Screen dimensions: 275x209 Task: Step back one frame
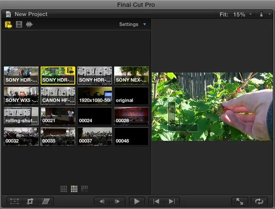tap(102, 202)
